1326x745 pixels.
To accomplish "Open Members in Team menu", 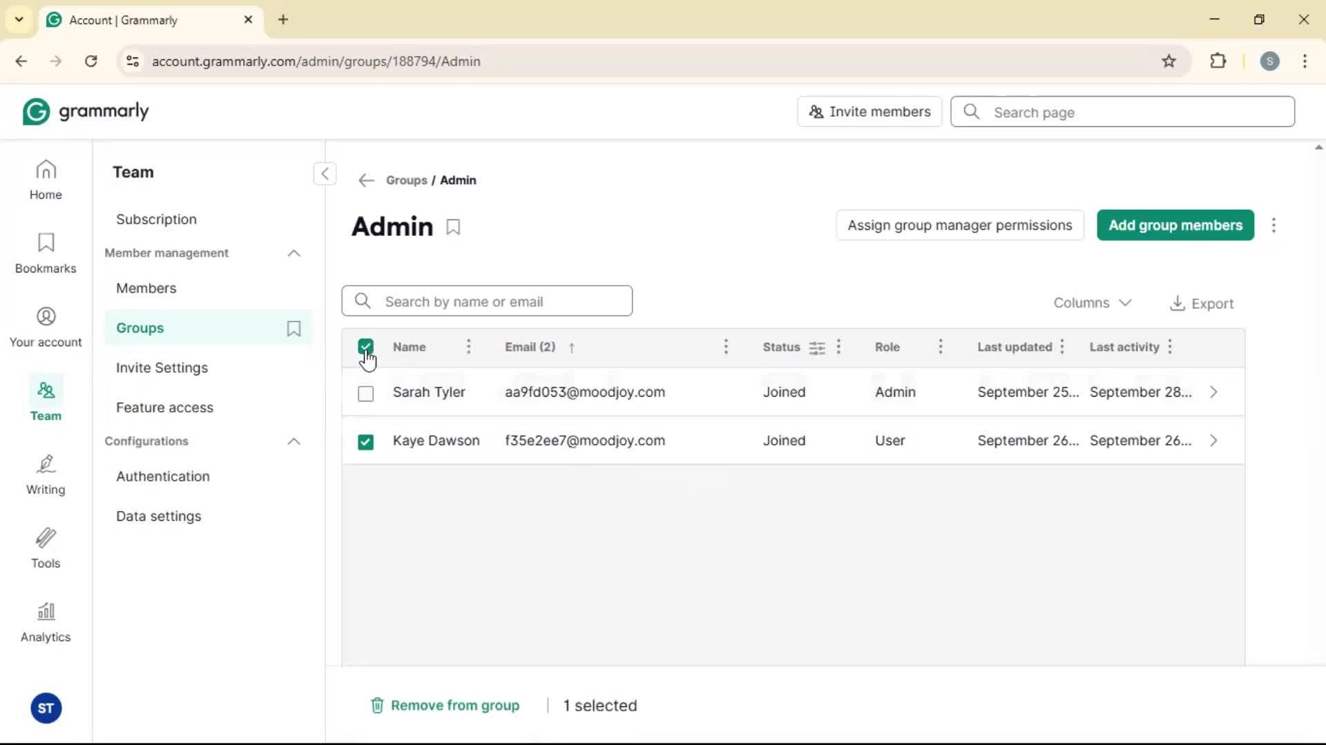I will [x=146, y=288].
